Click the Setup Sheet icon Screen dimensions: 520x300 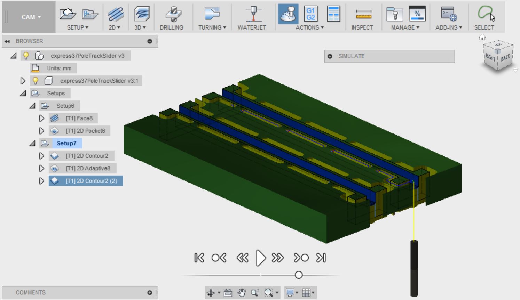point(333,14)
